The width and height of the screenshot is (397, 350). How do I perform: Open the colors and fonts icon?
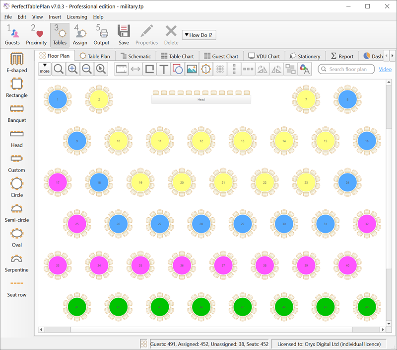pos(305,69)
